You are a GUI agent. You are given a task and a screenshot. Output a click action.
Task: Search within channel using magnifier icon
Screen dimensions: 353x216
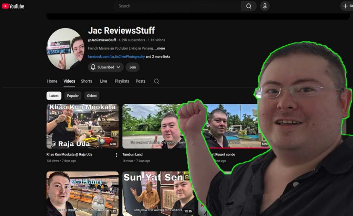(157, 81)
